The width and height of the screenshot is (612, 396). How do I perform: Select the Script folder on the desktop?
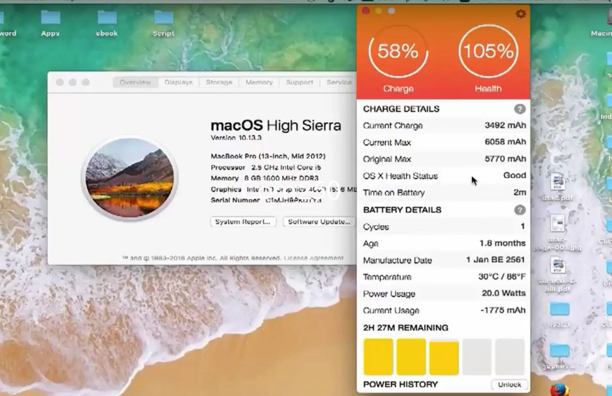tap(163, 17)
